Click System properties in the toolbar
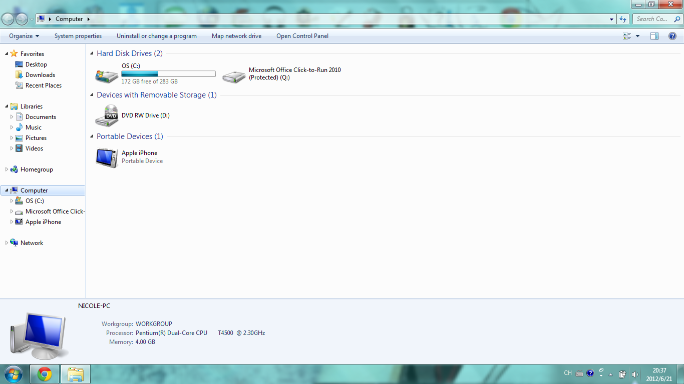Screen dimensions: 684x384 [x=78, y=36]
